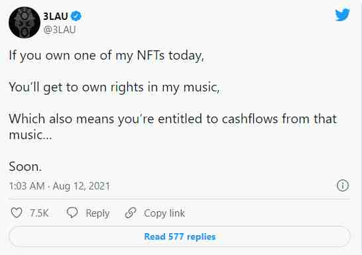
Task: Click the 'own rights in my music' line
Action: pos(114,88)
